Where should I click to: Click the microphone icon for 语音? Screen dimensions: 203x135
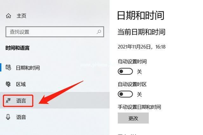point(8,117)
